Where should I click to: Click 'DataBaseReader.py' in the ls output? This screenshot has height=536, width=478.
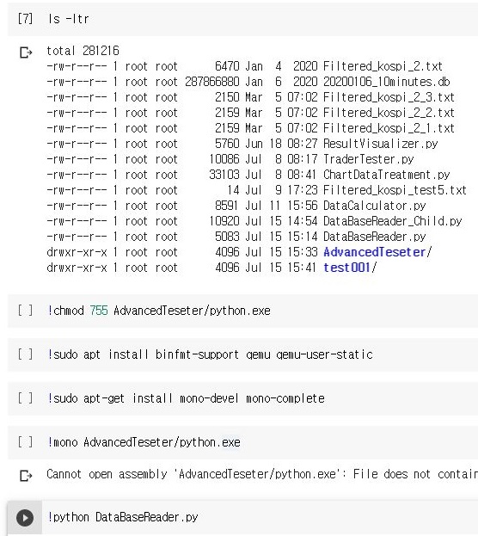[x=375, y=237]
